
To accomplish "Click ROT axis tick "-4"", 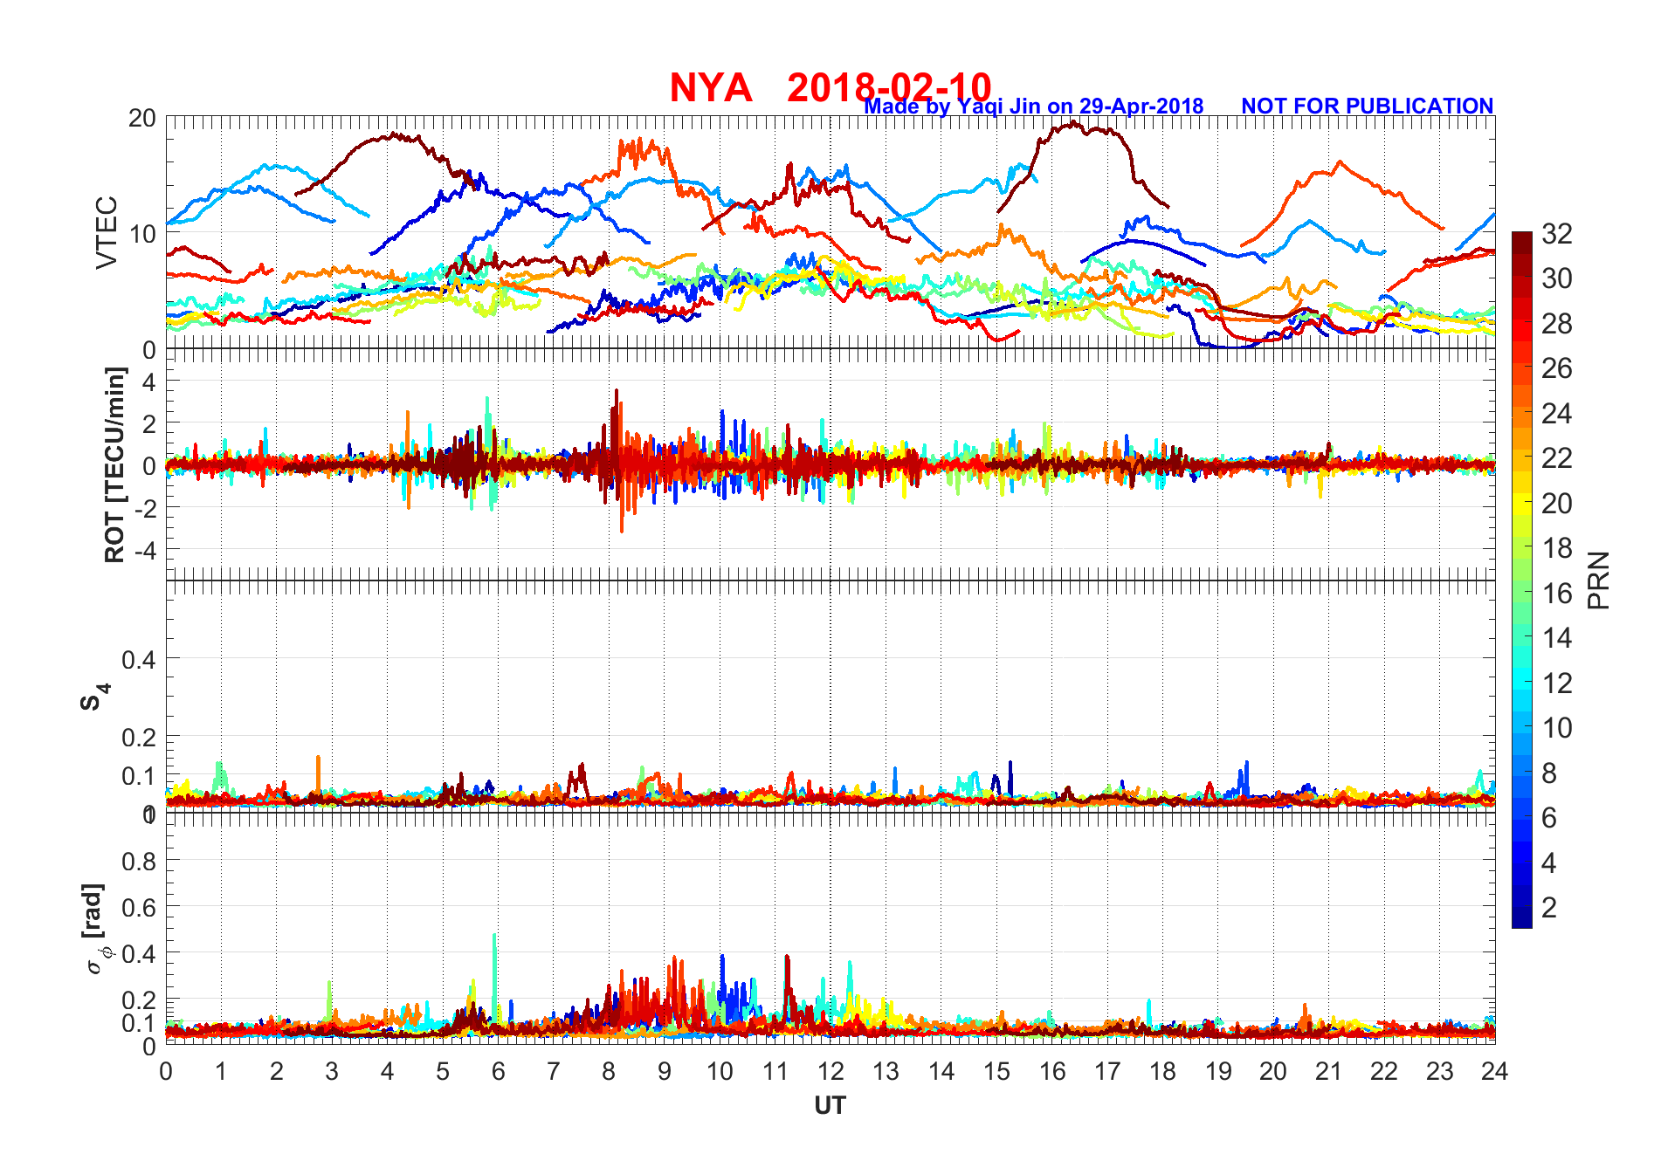I will pos(144,551).
